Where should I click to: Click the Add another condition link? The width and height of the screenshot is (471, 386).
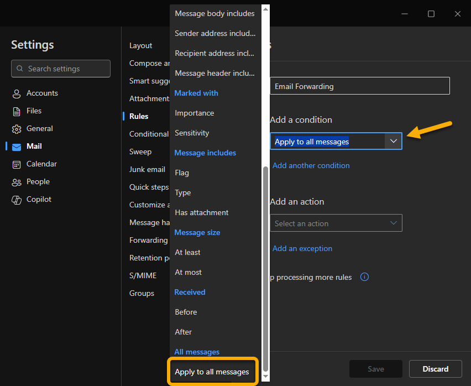pyautogui.click(x=311, y=165)
